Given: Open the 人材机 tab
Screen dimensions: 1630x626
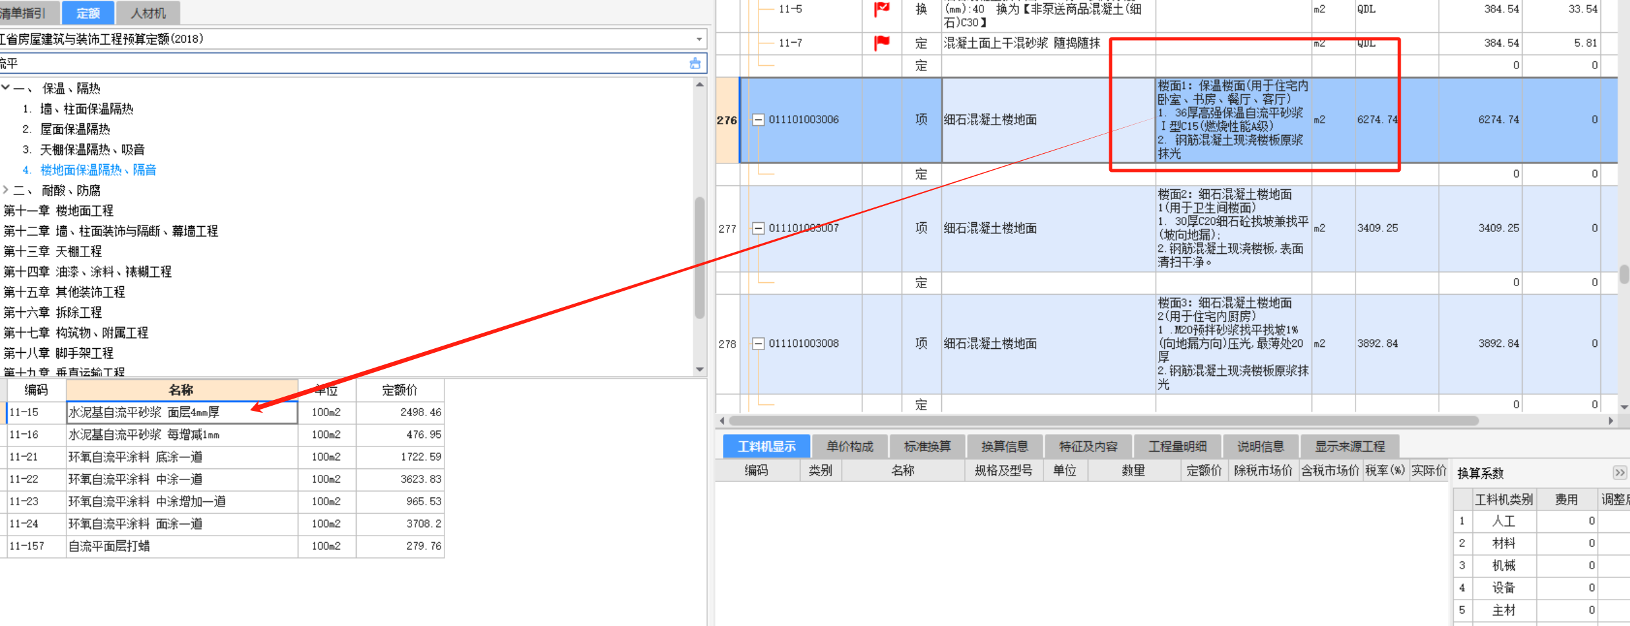Looking at the screenshot, I should click(x=148, y=13).
